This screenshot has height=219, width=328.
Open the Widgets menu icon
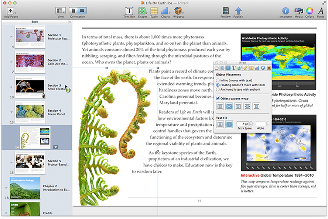tap(178, 11)
